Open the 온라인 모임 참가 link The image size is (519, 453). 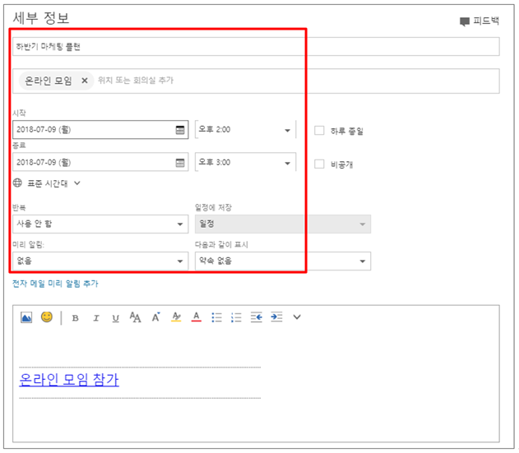(x=69, y=380)
